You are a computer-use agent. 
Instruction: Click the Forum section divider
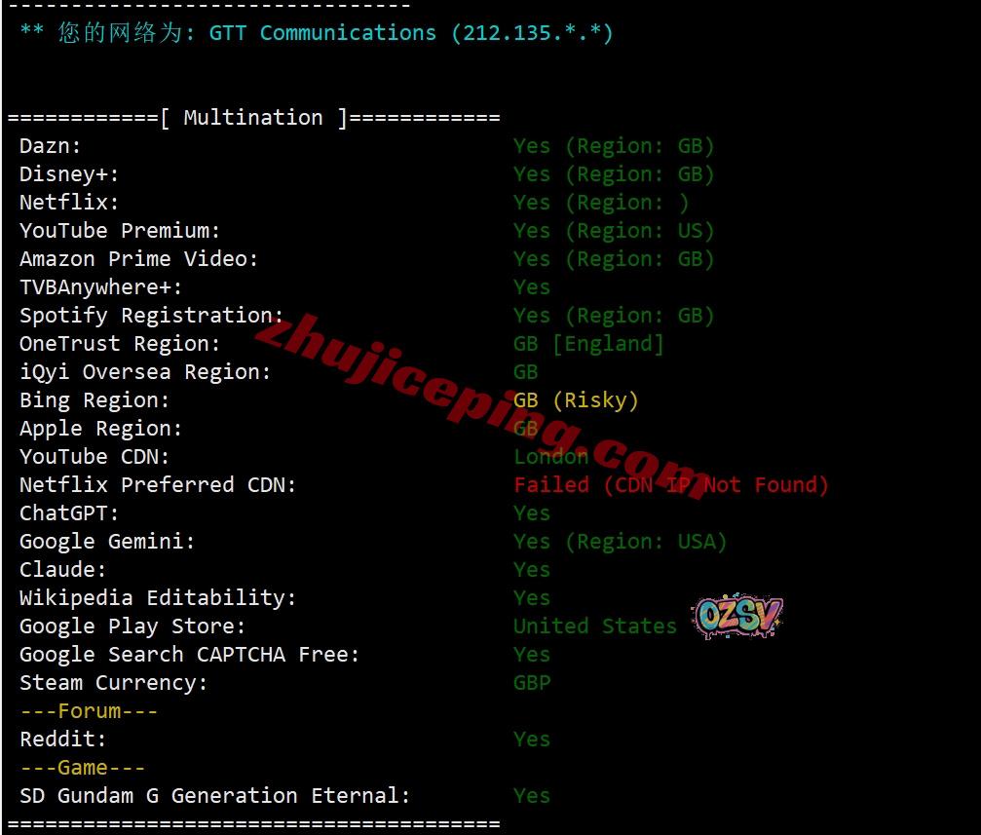(89, 711)
